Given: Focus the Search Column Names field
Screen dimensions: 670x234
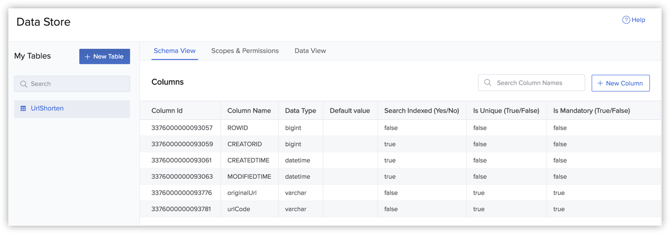Looking at the screenshot, I should point(536,83).
